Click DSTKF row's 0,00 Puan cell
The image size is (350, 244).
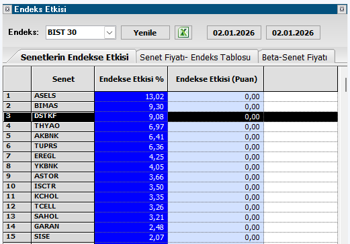coord(216,117)
